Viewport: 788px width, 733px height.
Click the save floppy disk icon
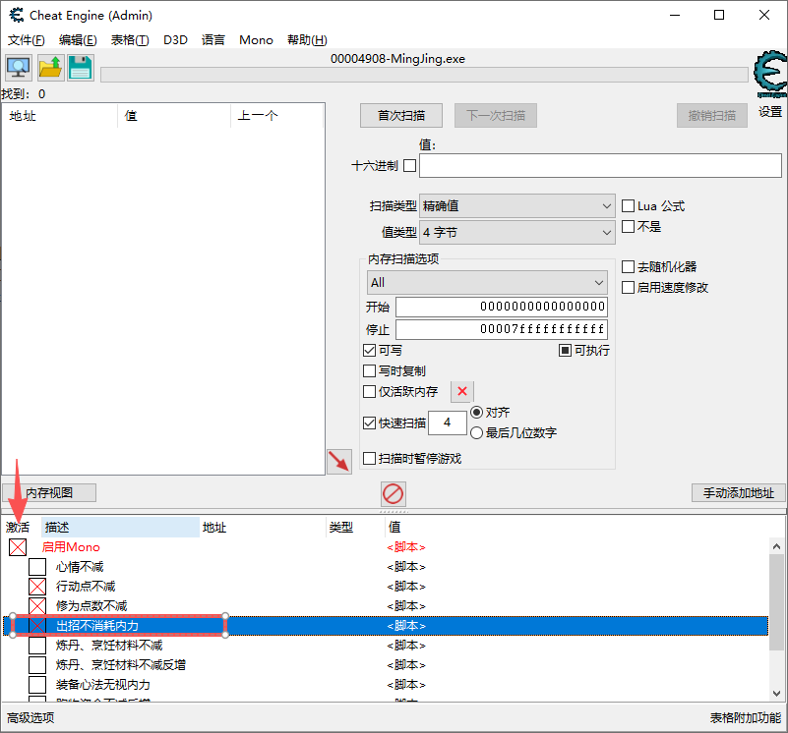point(81,68)
